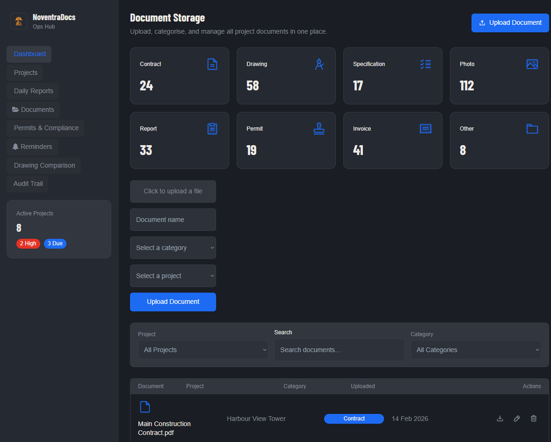551x442 pixels.
Task: Select the Other count 8
Action: (463, 150)
